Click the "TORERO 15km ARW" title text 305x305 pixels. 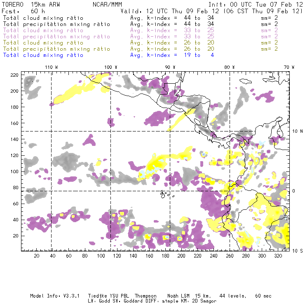pyautogui.click(x=31, y=5)
